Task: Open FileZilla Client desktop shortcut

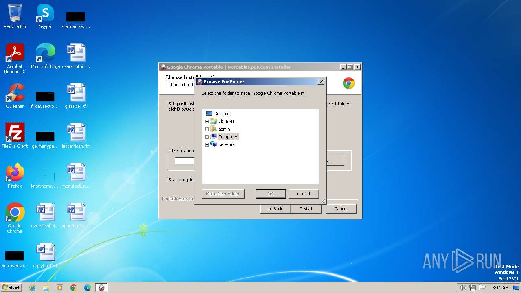Action: click(x=15, y=136)
